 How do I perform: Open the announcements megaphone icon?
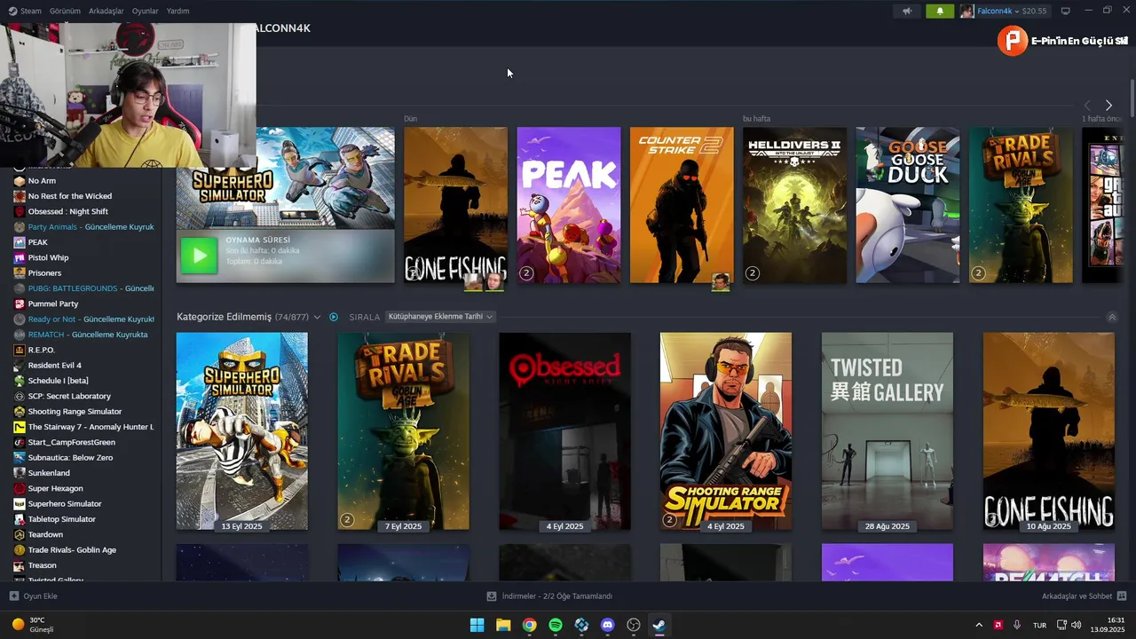pos(906,11)
